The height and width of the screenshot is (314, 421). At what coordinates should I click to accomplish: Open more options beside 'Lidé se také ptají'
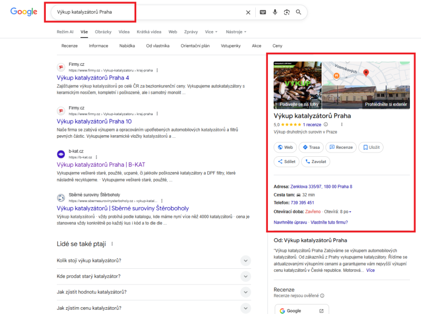[x=112, y=244]
